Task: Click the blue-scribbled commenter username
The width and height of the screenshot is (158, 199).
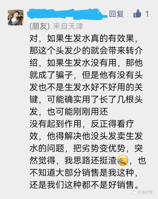Action: point(67,14)
